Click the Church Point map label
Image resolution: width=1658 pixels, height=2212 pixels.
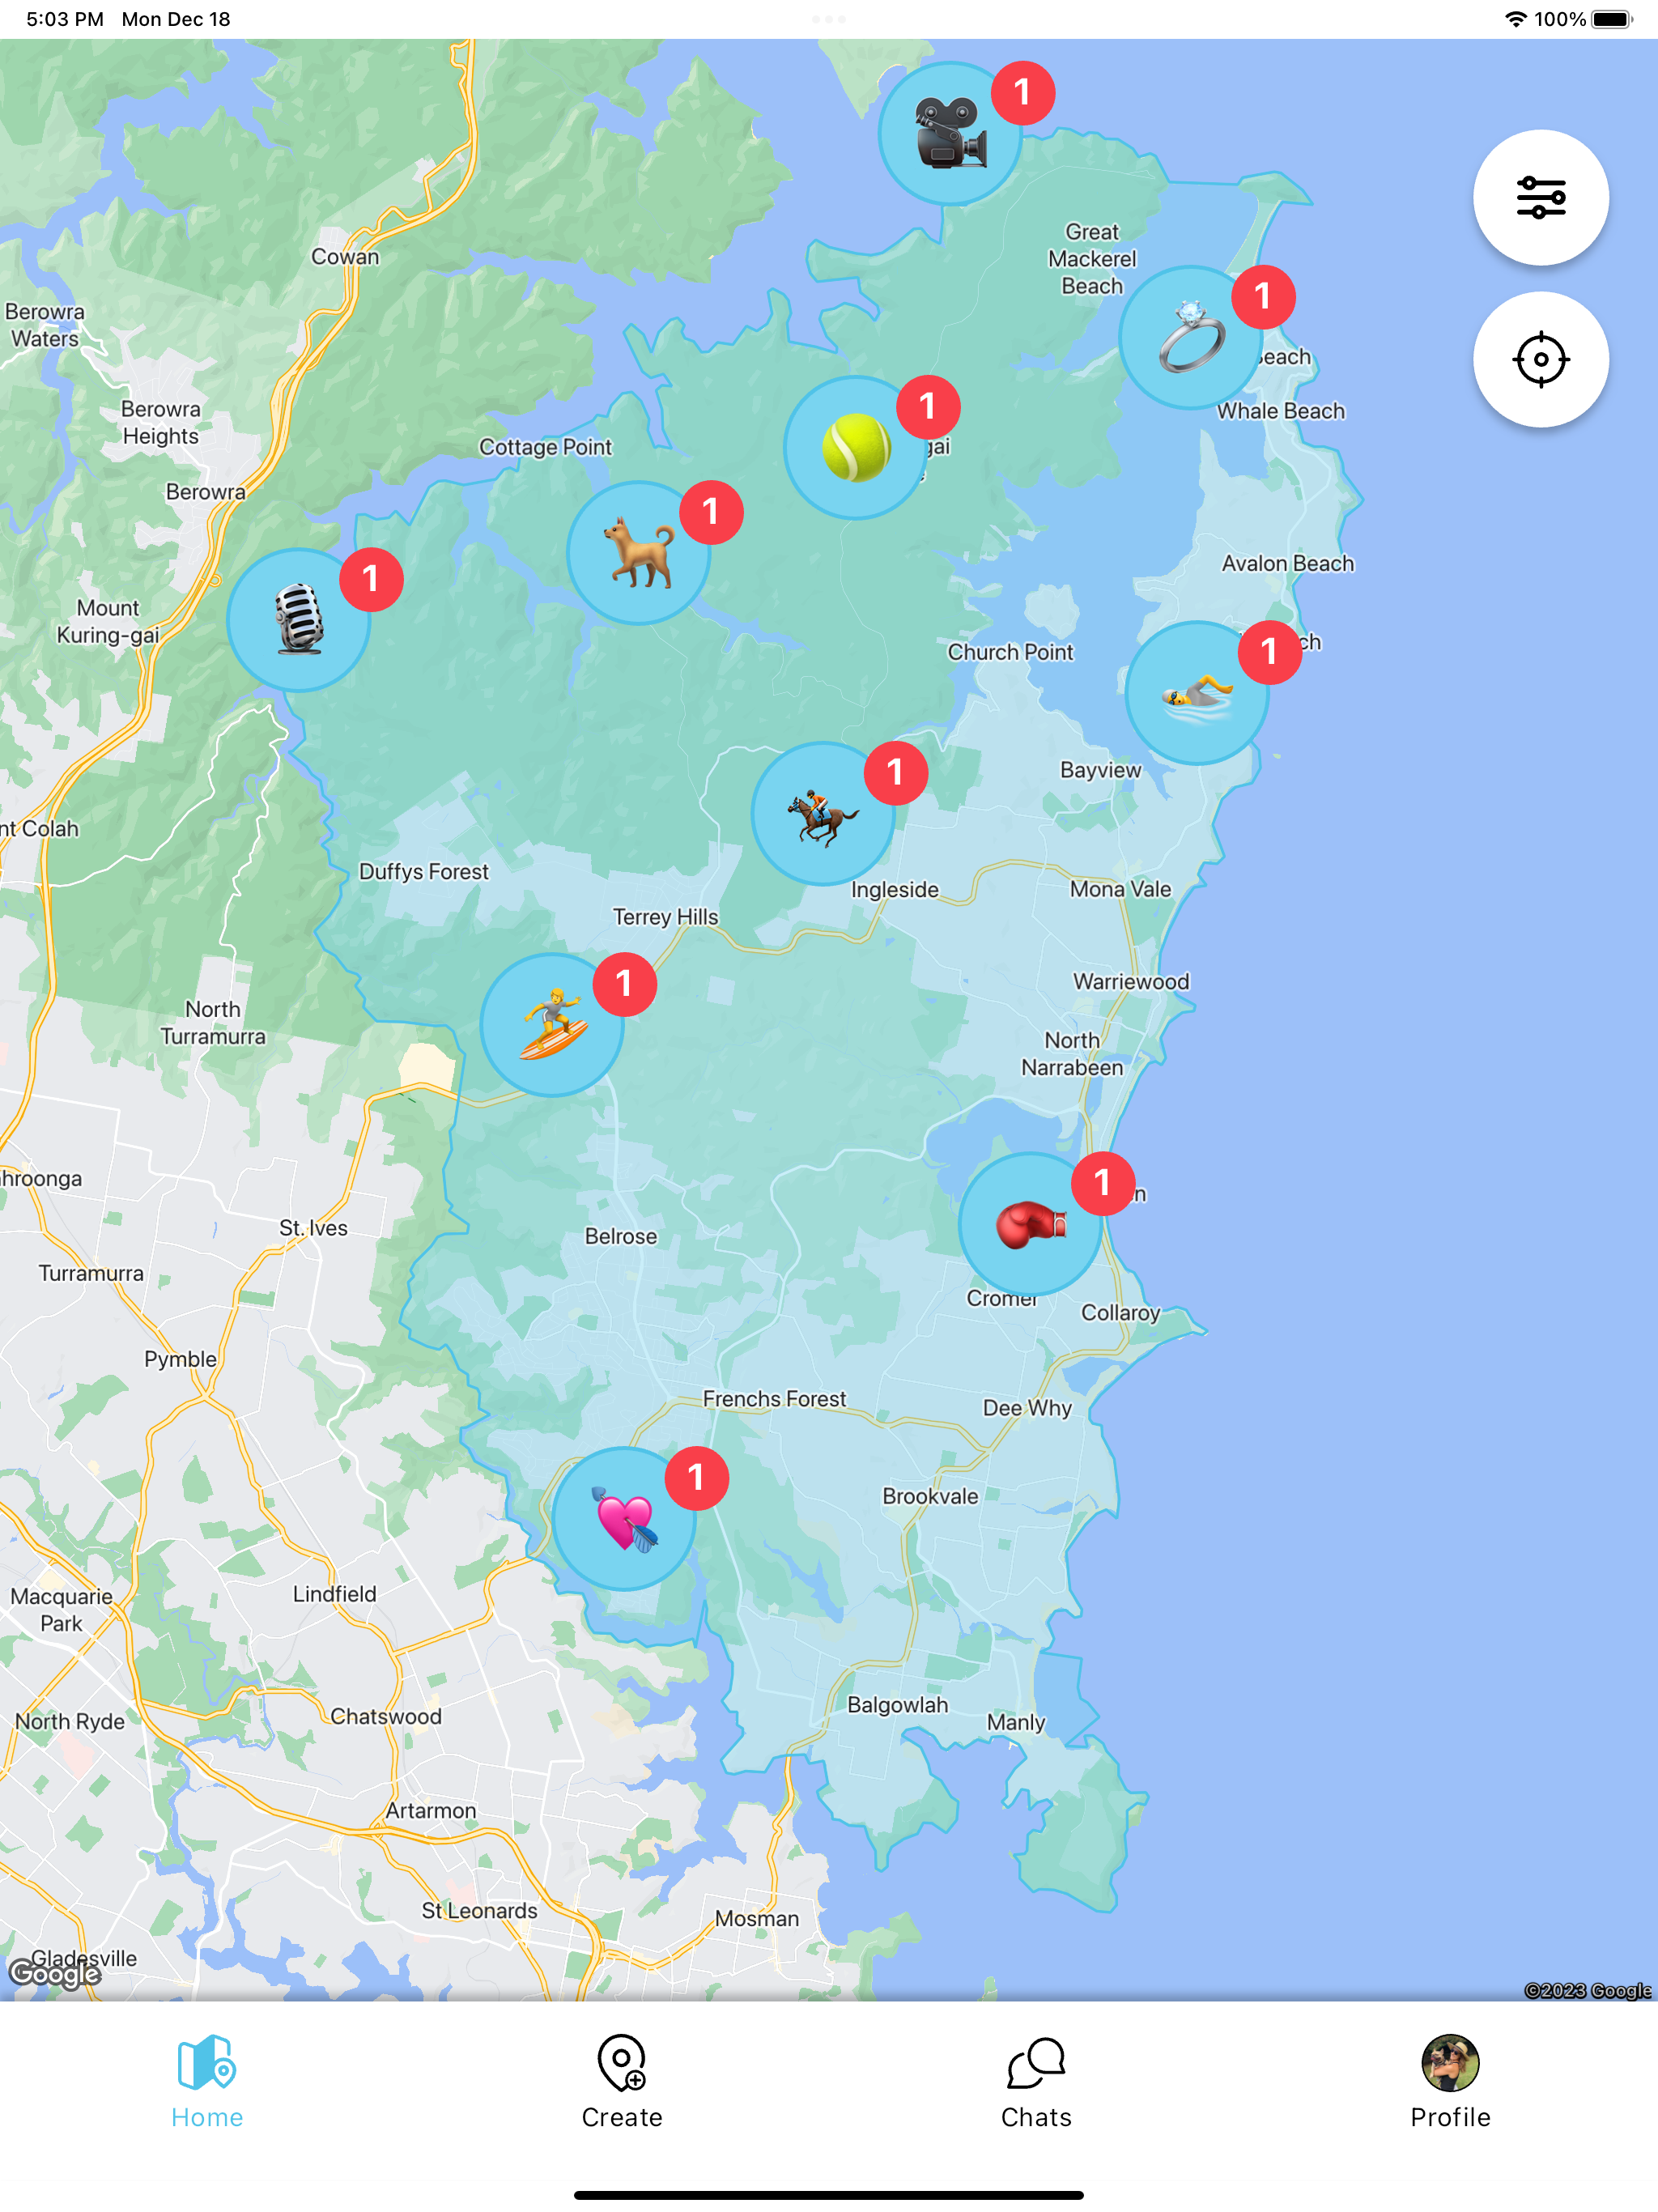click(x=1010, y=652)
